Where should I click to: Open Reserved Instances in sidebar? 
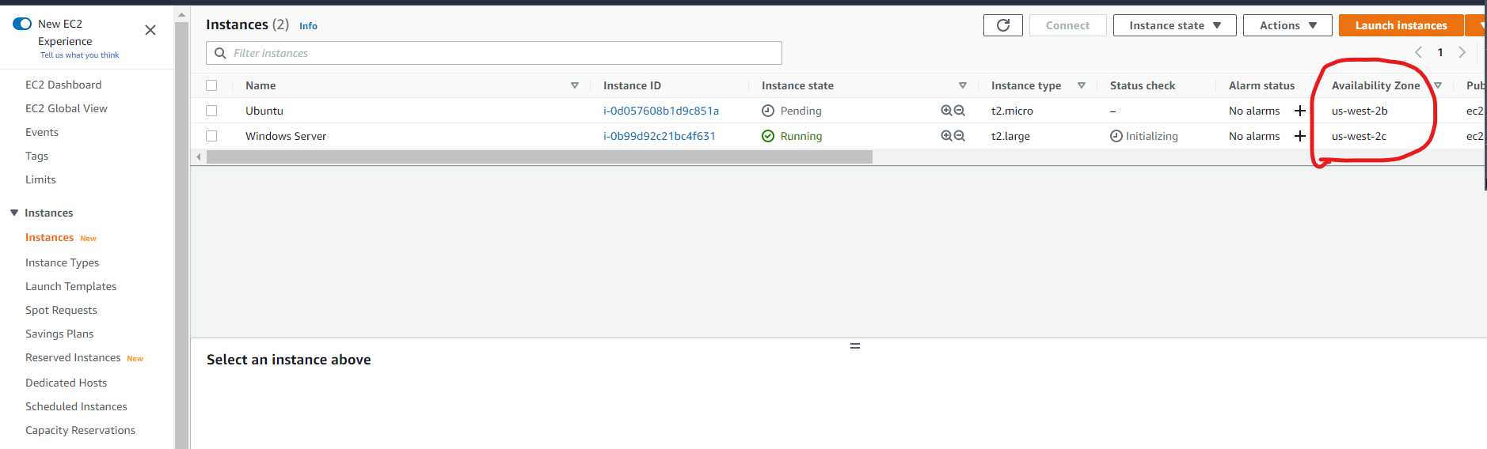pyautogui.click(x=73, y=357)
